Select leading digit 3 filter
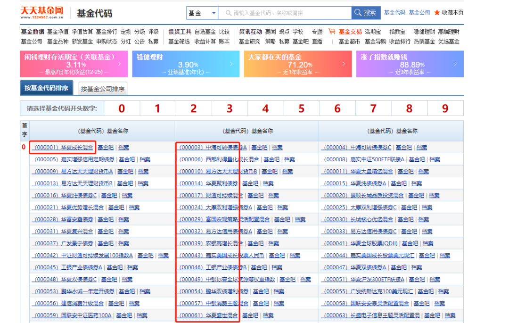The image size is (509, 323). [230, 108]
